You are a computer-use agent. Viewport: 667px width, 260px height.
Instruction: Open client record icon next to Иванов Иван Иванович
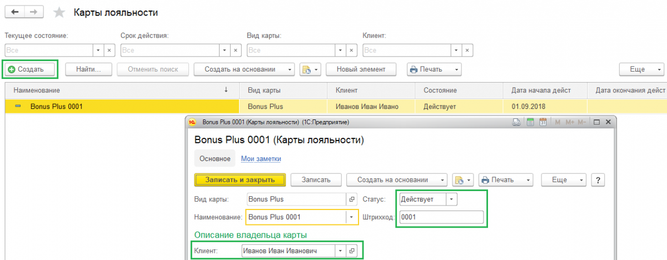click(x=352, y=251)
